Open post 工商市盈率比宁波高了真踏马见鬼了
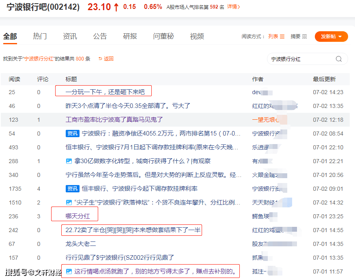The height and width of the screenshot is (280, 355). [114, 120]
